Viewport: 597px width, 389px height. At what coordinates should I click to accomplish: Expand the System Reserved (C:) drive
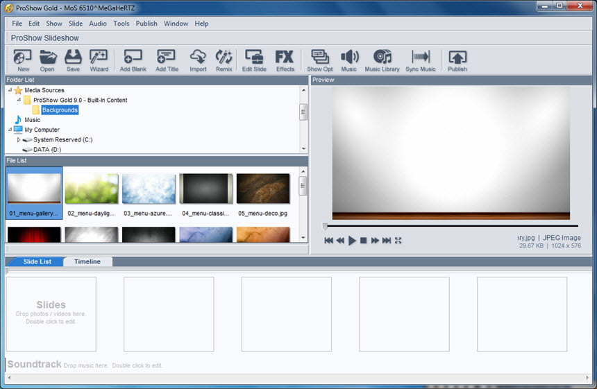coord(19,139)
